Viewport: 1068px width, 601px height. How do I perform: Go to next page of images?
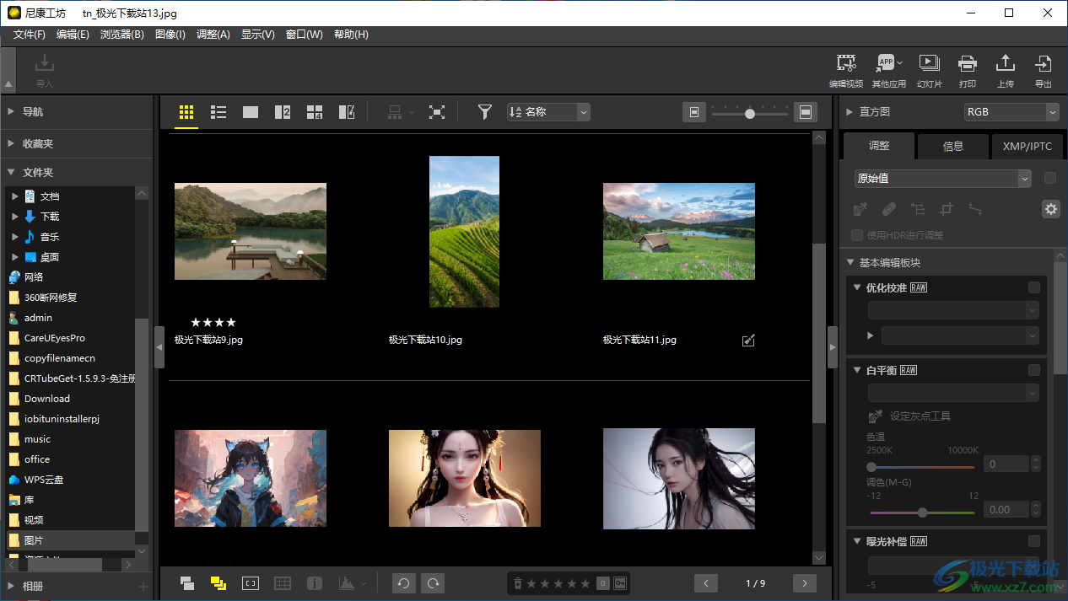(805, 583)
